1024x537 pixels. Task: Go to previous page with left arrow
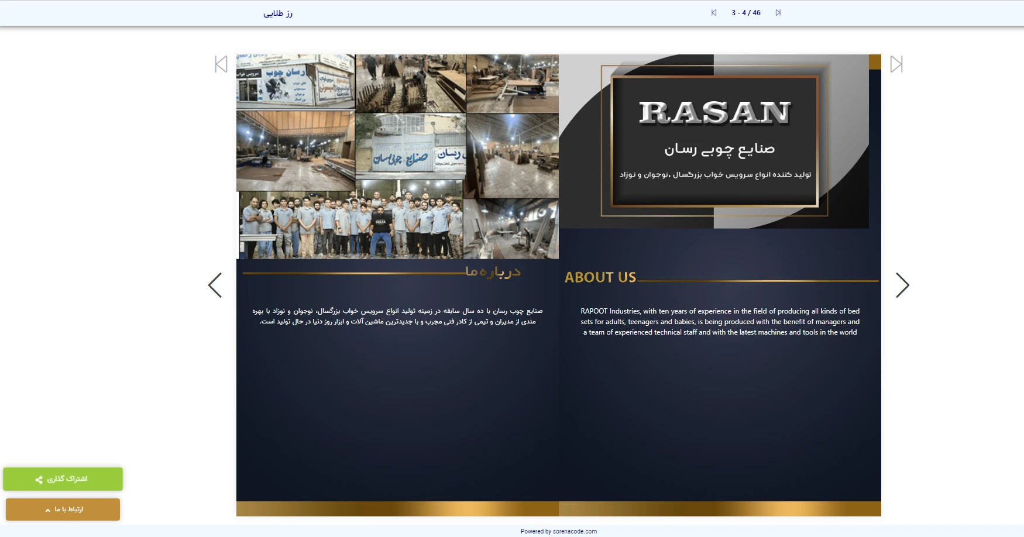point(215,285)
